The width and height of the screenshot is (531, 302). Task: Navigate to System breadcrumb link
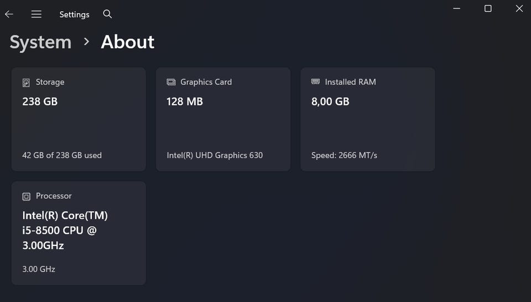[x=40, y=42]
